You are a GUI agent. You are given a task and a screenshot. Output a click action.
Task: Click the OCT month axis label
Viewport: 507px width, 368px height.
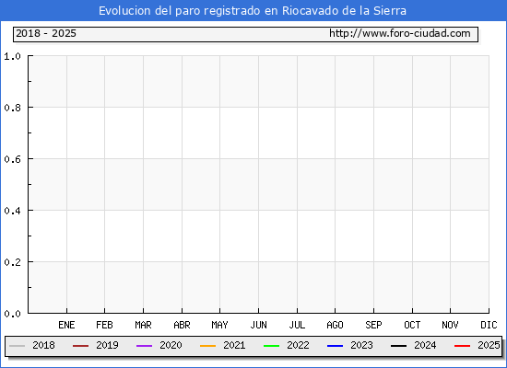click(x=412, y=325)
